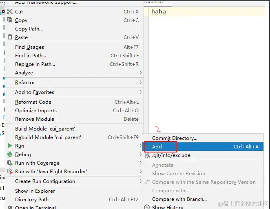Select Find Usages menu entry
Image resolution: width=270 pixels, height=209 pixels.
pyautogui.click(x=75, y=47)
